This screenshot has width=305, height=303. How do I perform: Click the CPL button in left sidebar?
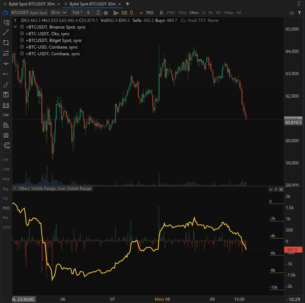coord(6,160)
